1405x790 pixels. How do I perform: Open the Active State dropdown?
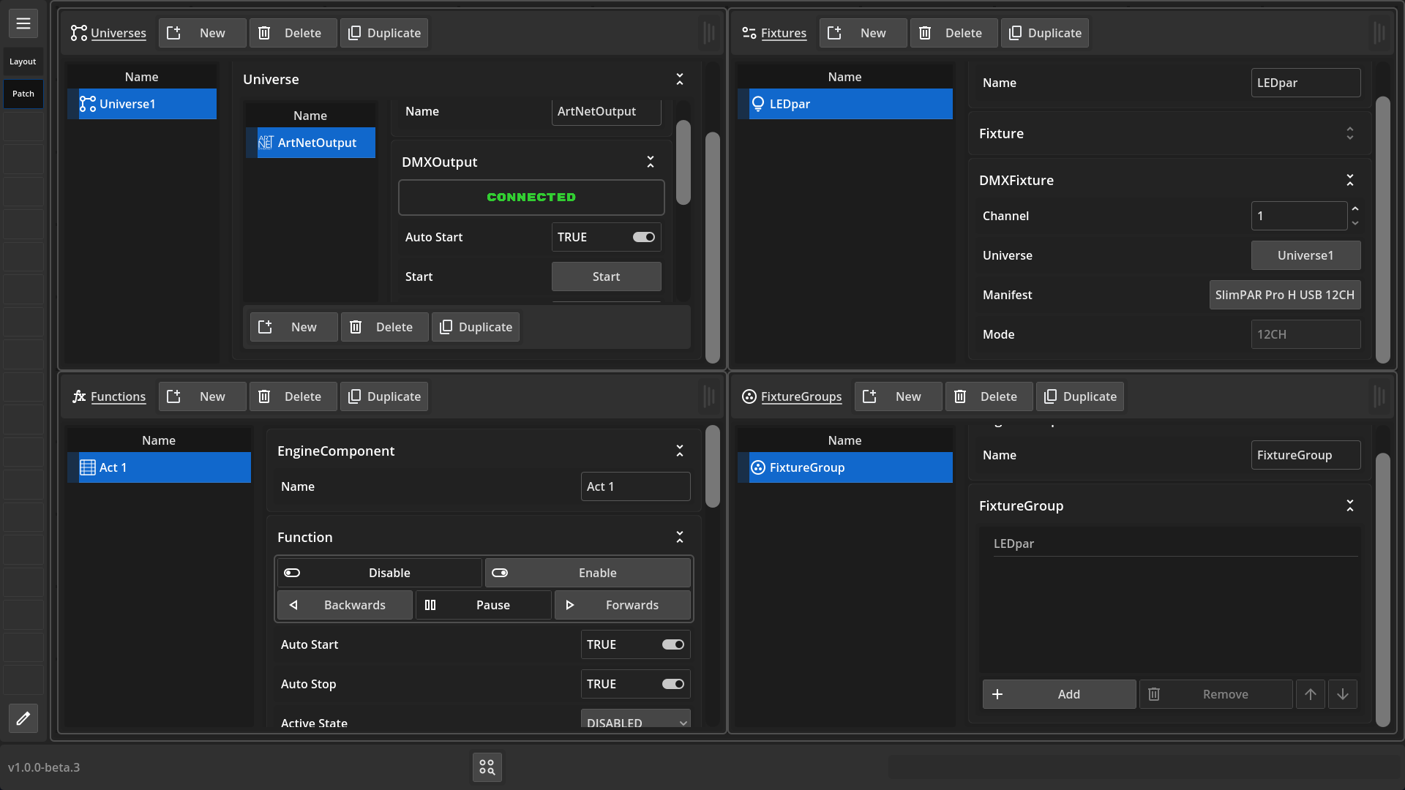coord(635,721)
